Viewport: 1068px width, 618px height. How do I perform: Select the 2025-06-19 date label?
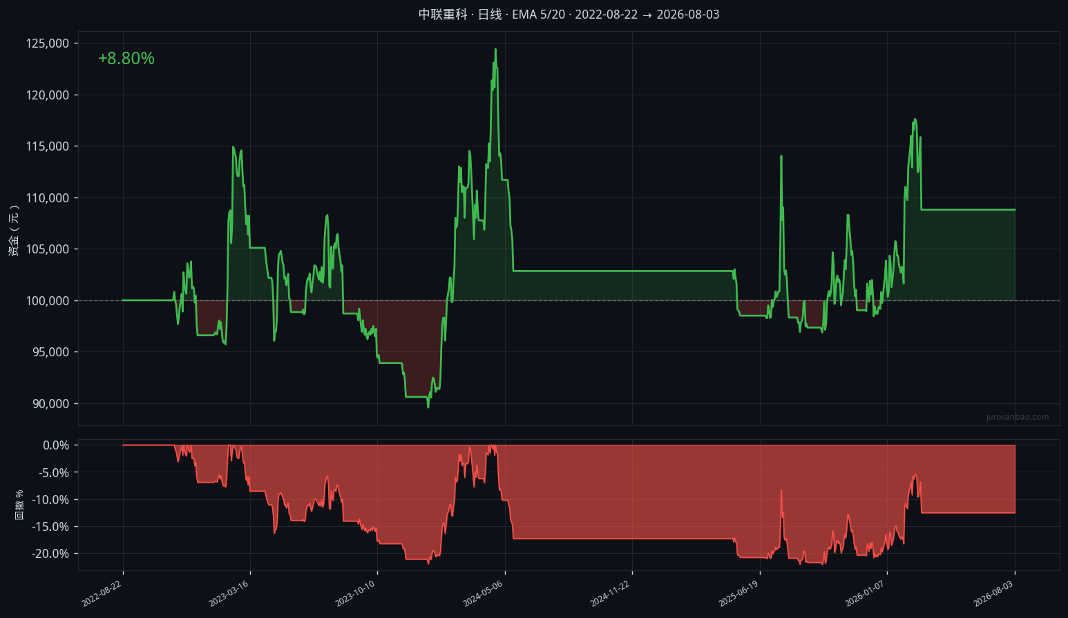738,593
